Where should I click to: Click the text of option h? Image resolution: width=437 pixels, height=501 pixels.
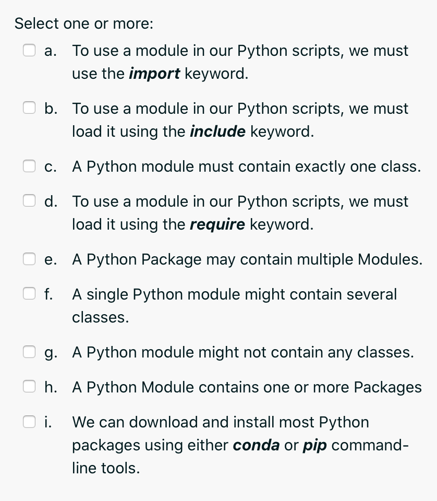click(x=247, y=387)
